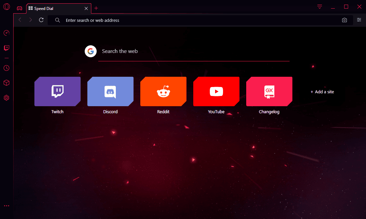Open History clock icon in sidebar
The width and height of the screenshot is (366, 219).
tap(7, 68)
